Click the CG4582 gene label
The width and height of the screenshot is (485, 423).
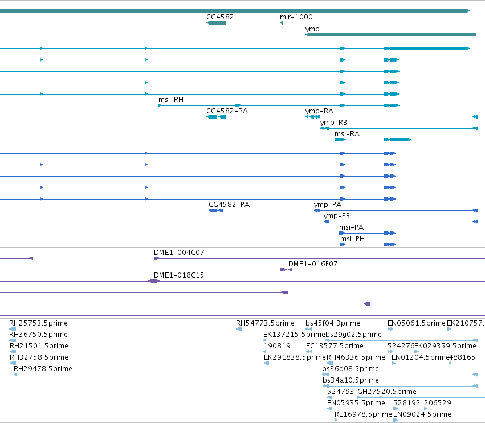pos(220,17)
